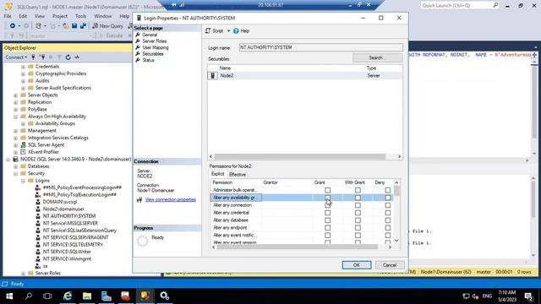Click the New Query toolbar icon
Viewport: 541px width, 304px height.
96,26
